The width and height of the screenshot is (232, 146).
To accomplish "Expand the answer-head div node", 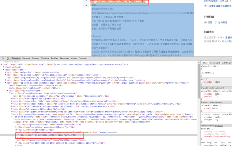I will pos(16,130).
